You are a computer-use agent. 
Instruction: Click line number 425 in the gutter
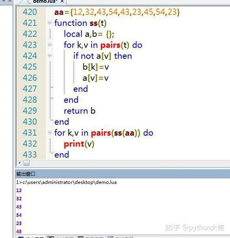pos(30,66)
